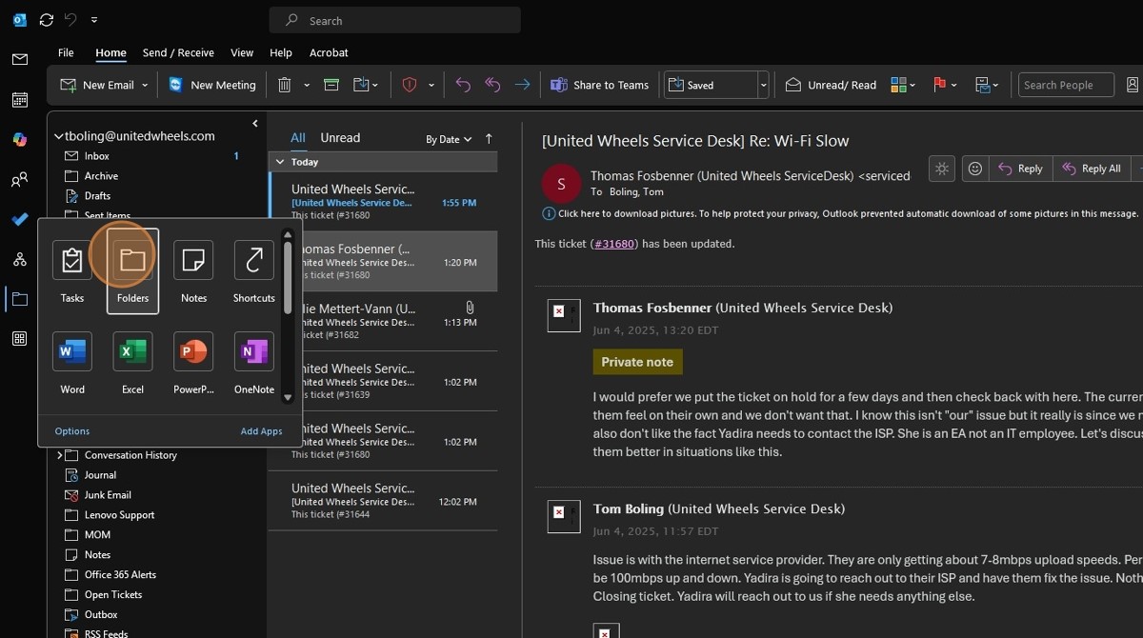Image resolution: width=1143 pixels, height=638 pixels.
Task: Open the Report shield dropdown arrow
Action: 431,85
